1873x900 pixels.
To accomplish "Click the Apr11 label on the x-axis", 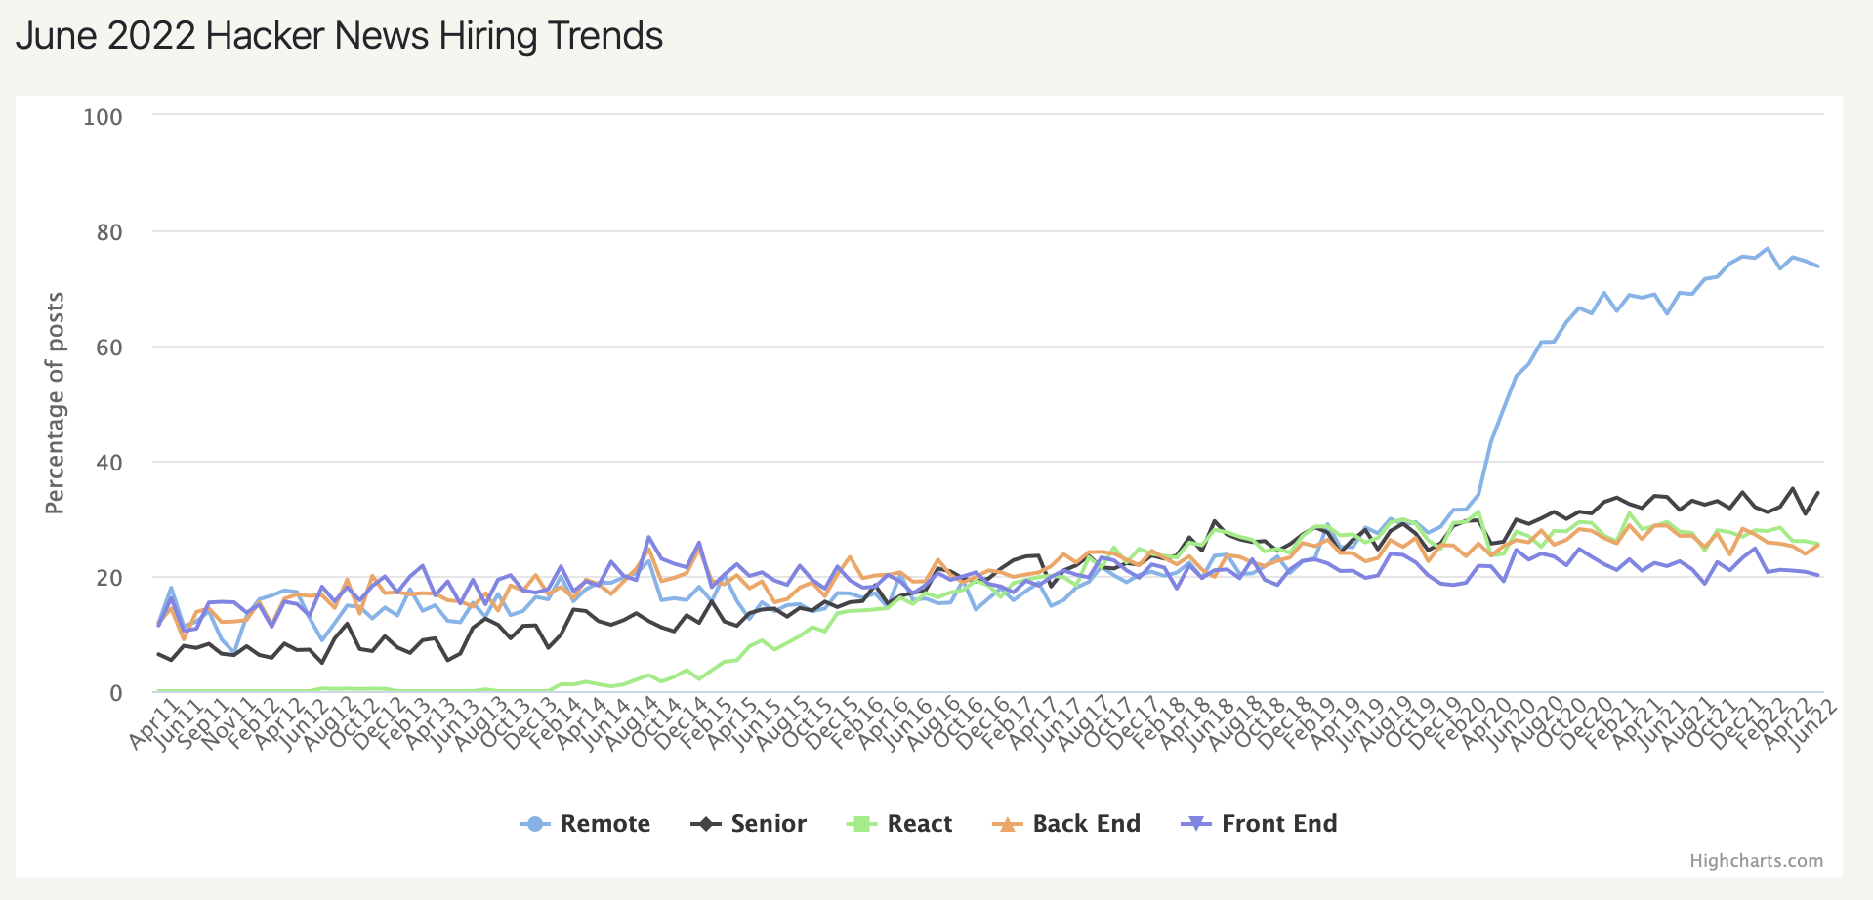I will (149, 724).
